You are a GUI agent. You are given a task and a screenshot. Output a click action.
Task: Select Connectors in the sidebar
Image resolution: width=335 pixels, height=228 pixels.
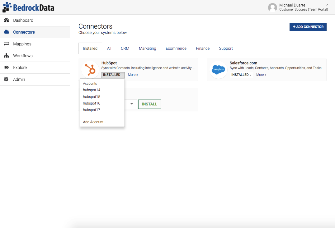(x=35, y=32)
